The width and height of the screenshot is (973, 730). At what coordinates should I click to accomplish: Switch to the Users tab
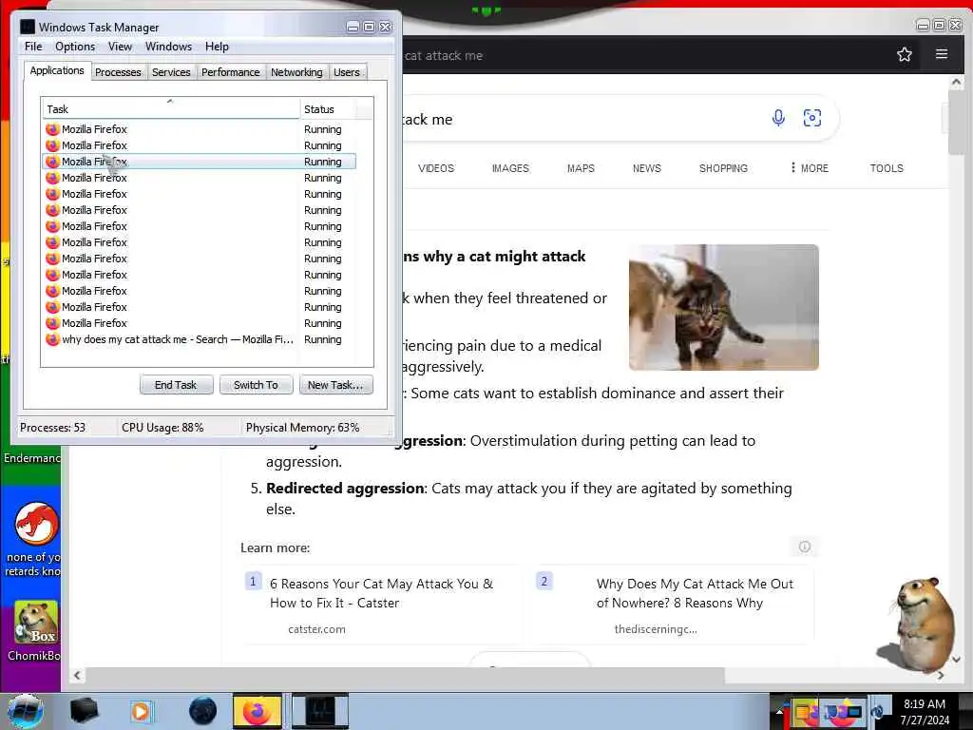[346, 72]
